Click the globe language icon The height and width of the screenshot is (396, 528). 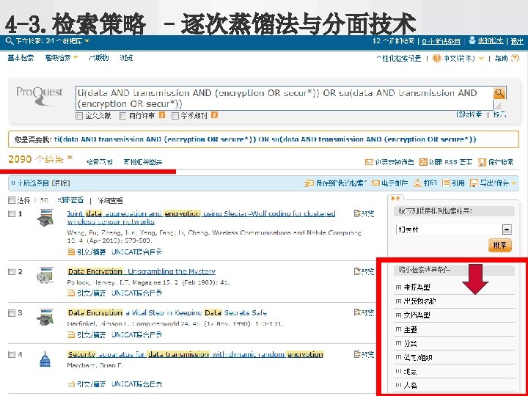click(437, 58)
